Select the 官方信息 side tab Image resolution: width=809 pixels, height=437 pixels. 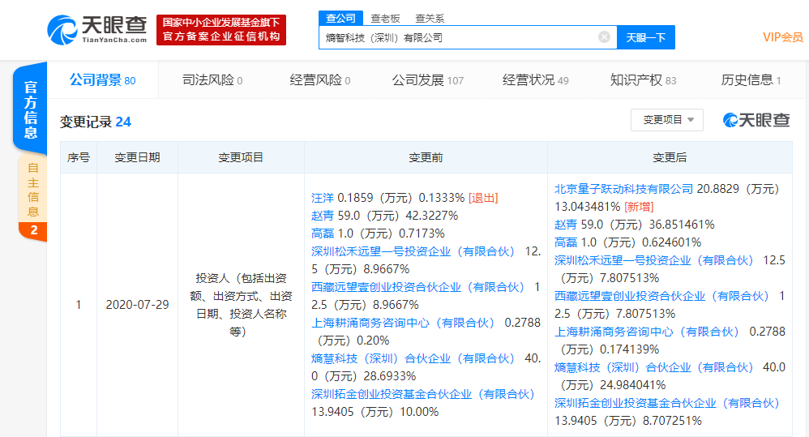tap(31, 109)
